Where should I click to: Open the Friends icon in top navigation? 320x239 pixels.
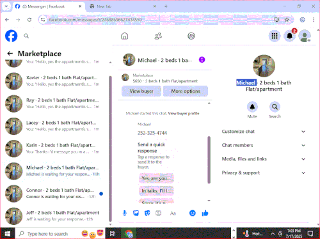pyautogui.click(x=158, y=36)
